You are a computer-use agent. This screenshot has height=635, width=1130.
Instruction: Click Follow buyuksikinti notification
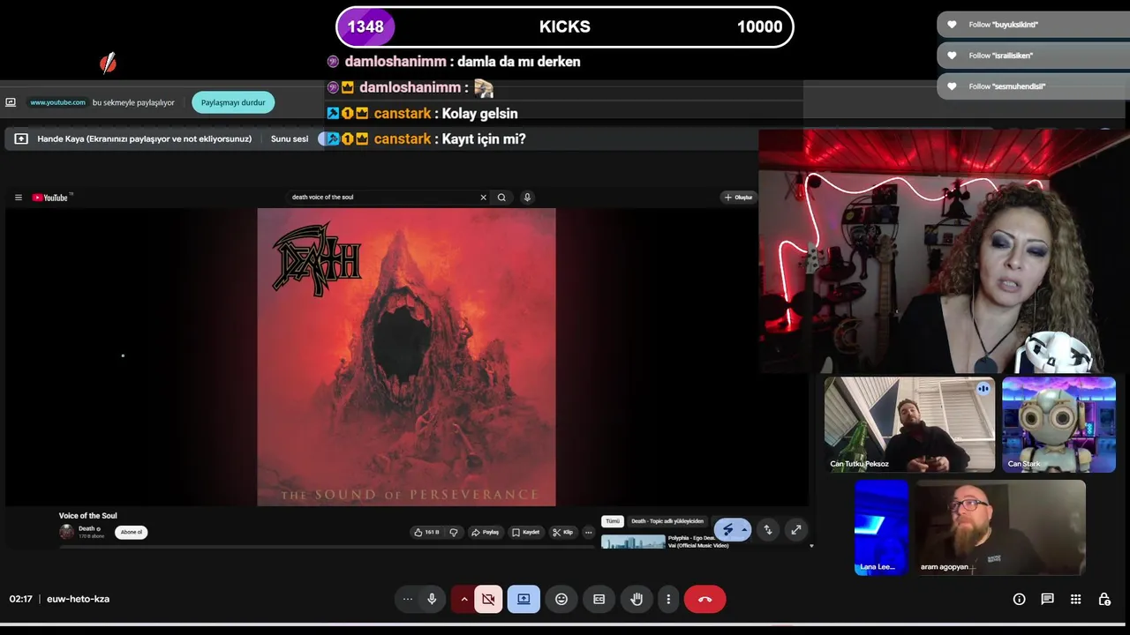coord(1033,25)
